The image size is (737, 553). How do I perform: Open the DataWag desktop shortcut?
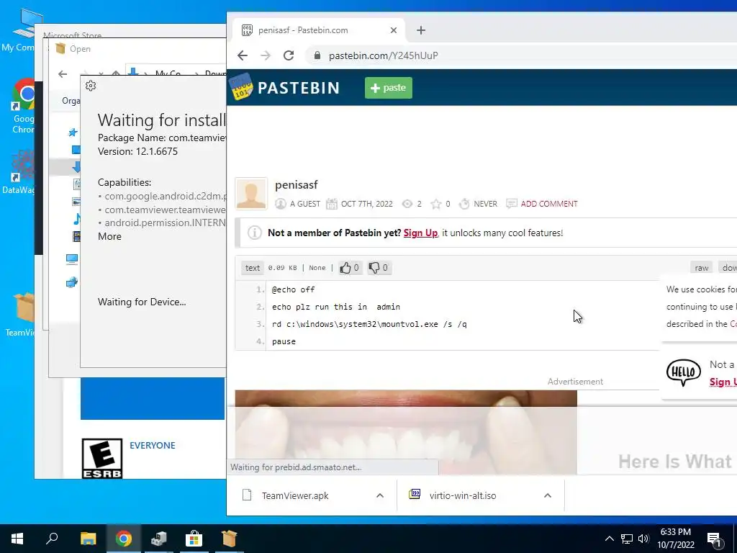pos(19,172)
